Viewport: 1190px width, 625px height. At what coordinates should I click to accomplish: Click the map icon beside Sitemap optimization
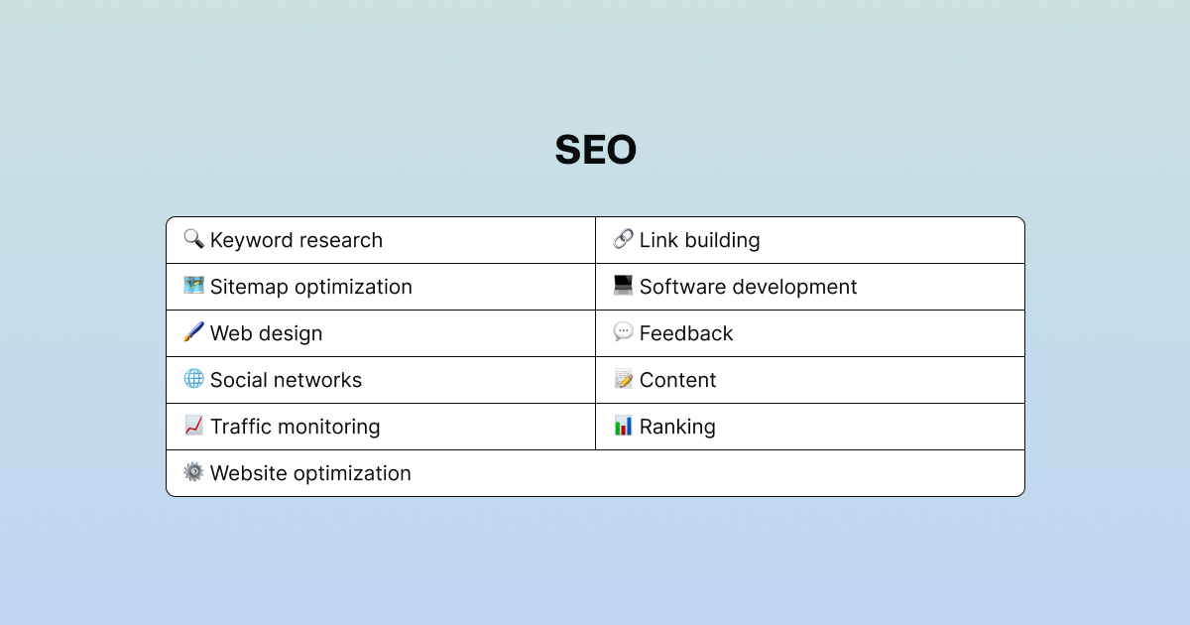pyautogui.click(x=193, y=286)
